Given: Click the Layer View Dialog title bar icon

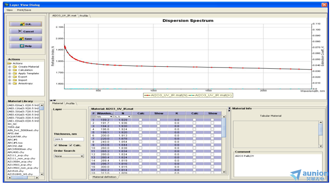Looking at the screenshot, I should coord(7,5).
